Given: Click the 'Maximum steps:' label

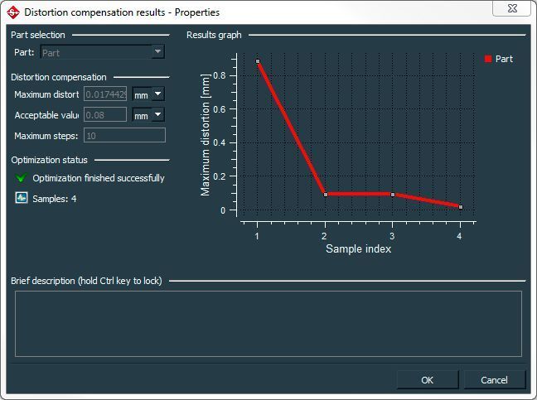Looking at the screenshot, I should (x=46, y=136).
